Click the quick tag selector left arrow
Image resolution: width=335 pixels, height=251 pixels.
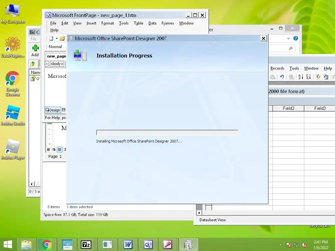[x=46, y=64]
